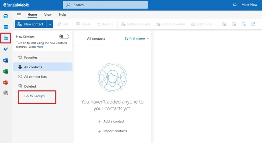262x143 pixels.
Task: Turn on the New Contacts toggle
Action: pos(64,37)
